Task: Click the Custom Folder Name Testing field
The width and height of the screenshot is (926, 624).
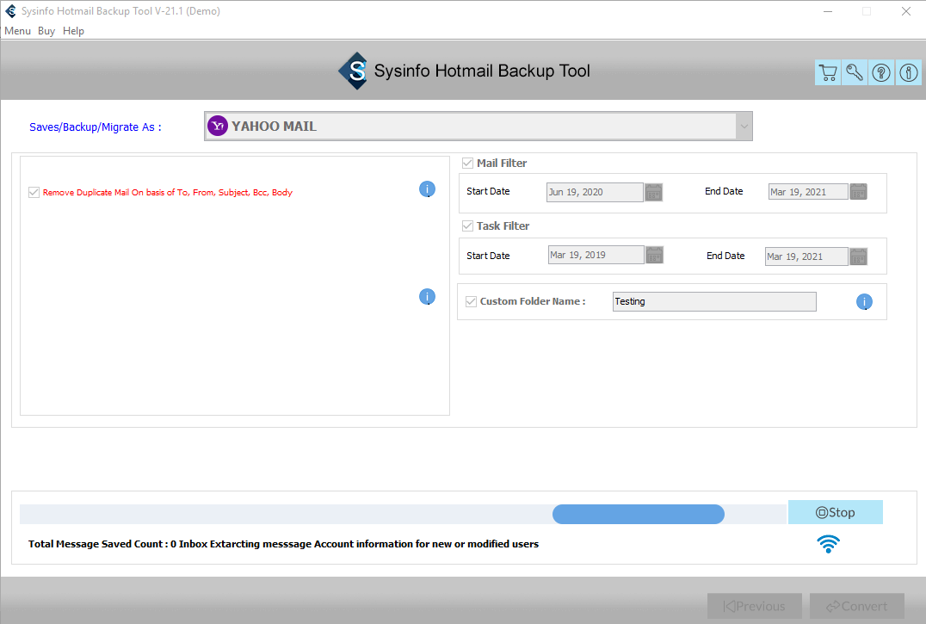Action: tap(714, 301)
